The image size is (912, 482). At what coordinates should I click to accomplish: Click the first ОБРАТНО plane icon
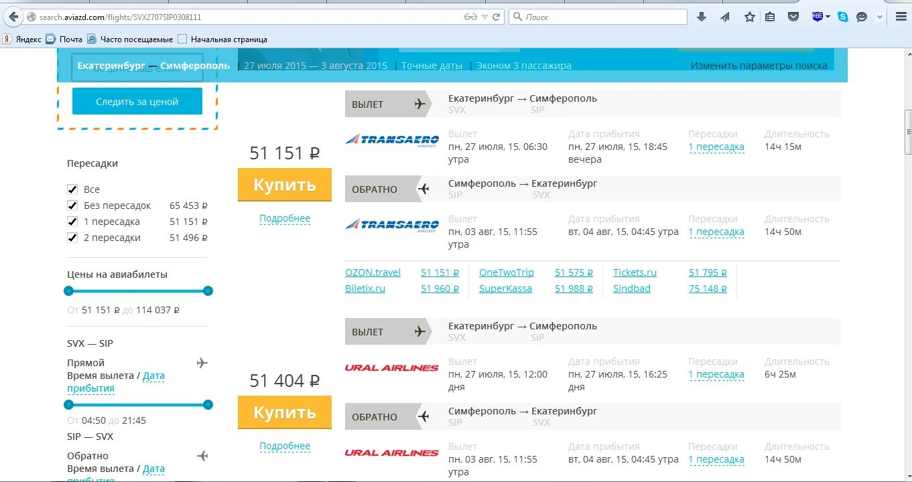423,189
